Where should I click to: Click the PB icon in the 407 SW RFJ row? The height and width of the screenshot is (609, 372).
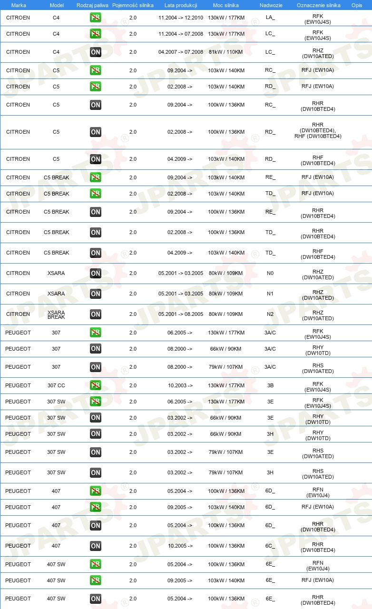point(95,580)
